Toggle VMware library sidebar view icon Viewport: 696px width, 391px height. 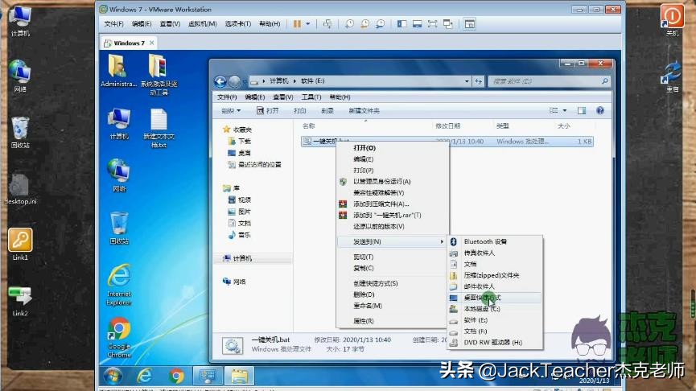[402, 24]
